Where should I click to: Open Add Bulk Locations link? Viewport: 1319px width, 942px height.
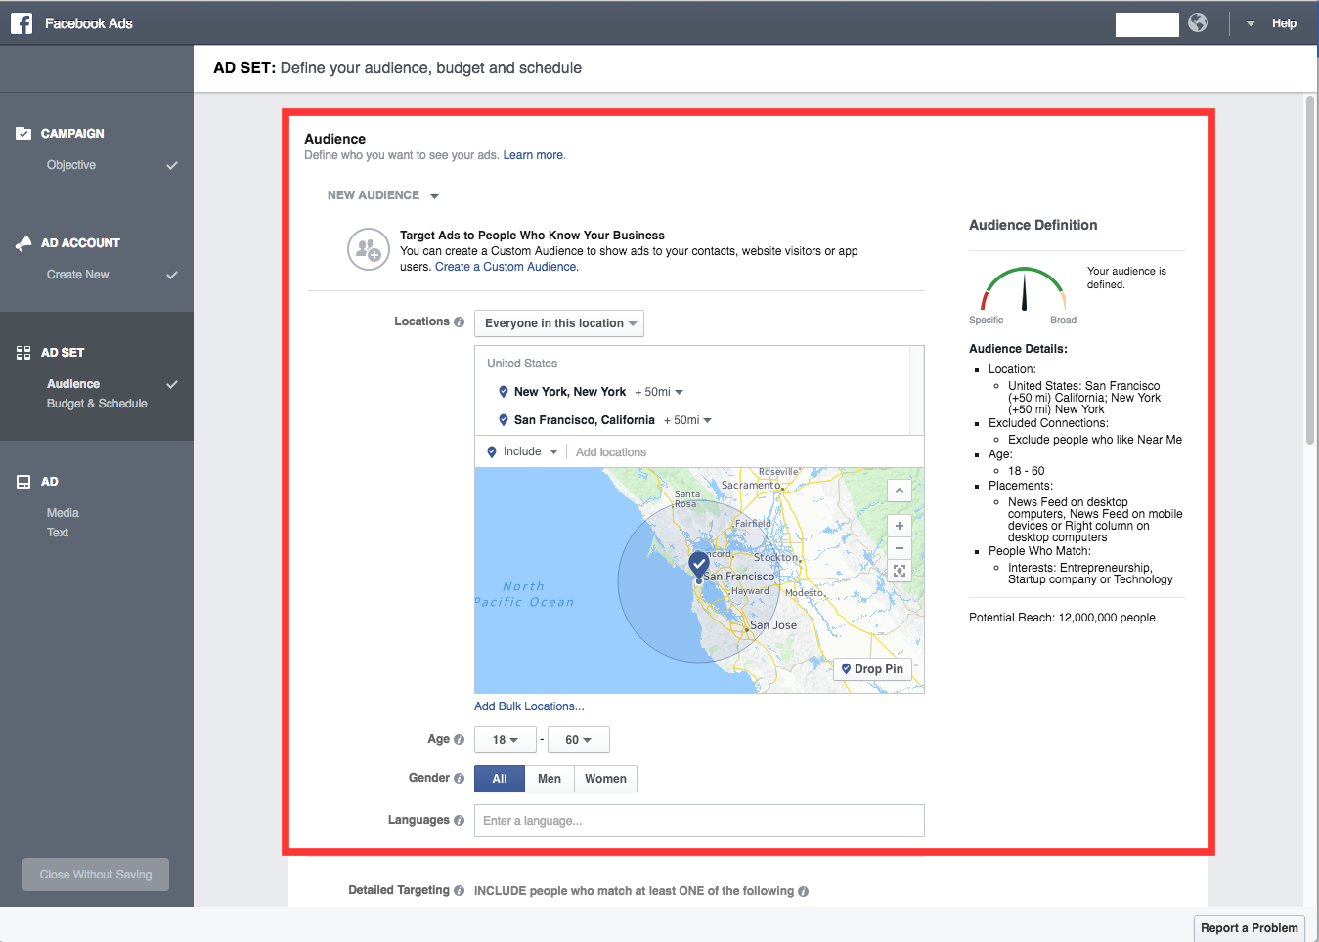coord(529,706)
